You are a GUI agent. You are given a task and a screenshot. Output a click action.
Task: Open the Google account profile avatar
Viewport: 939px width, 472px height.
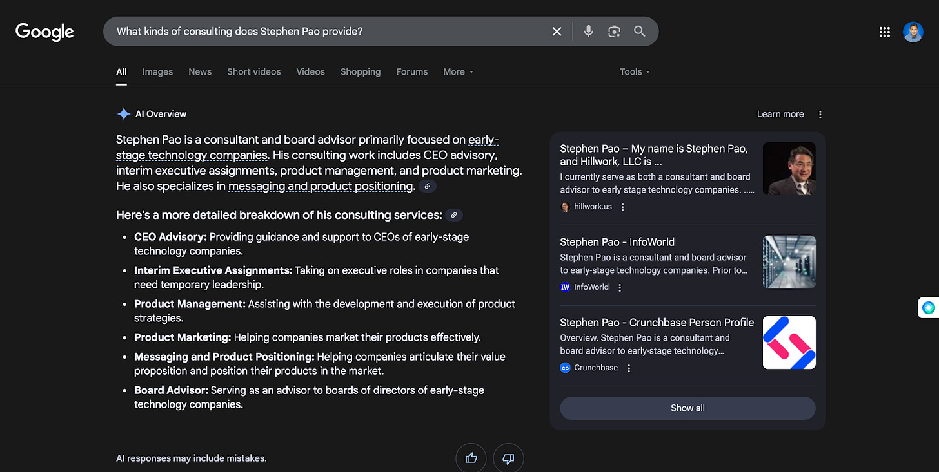pyautogui.click(x=913, y=32)
